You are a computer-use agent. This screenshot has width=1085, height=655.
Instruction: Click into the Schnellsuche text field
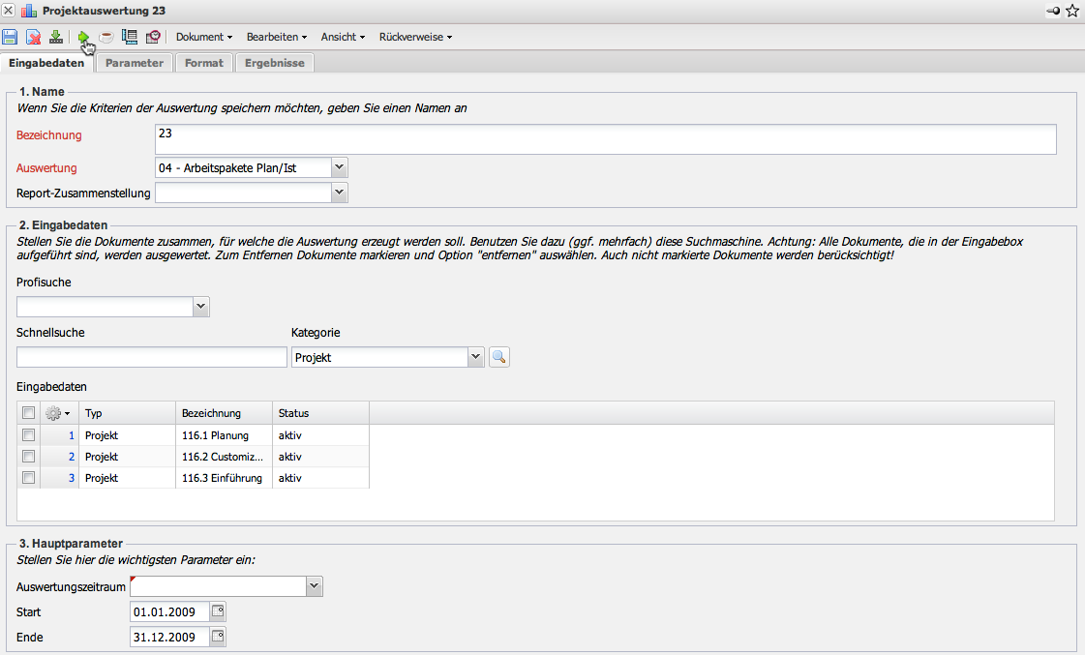(152, 357)
